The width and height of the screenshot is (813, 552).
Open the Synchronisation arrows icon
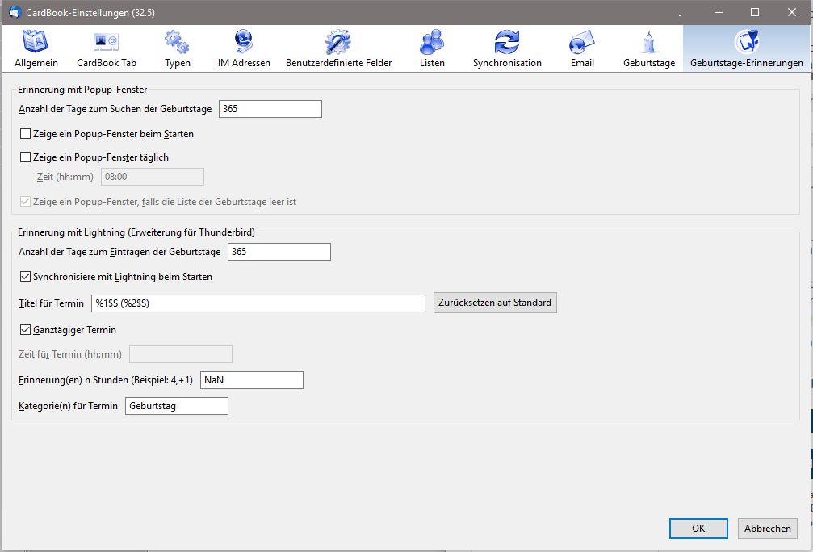pyautogui.click(x=507, y=42)
